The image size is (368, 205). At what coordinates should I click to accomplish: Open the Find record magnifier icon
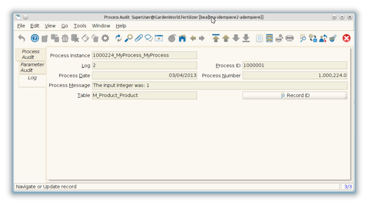129,38
